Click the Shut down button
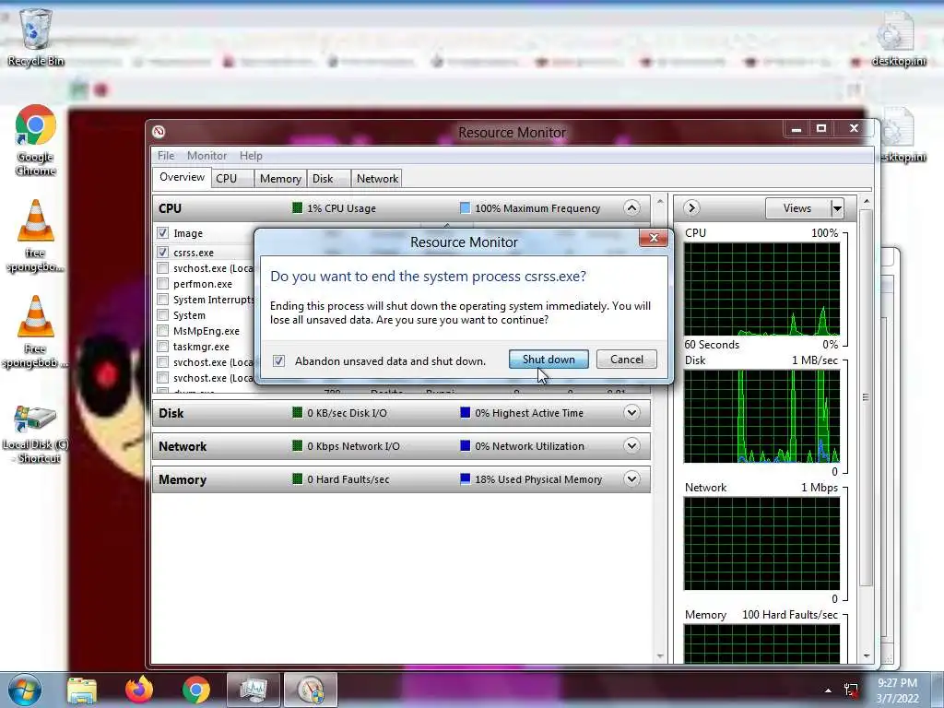Screen dimensions: 944x708 point(549,360)
